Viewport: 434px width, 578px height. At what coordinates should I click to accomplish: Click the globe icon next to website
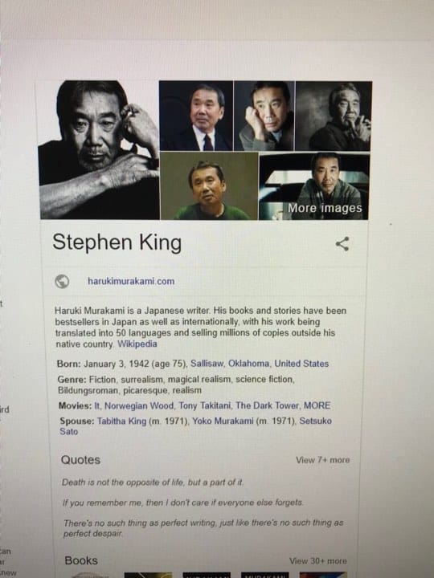(x=62, y=282)
